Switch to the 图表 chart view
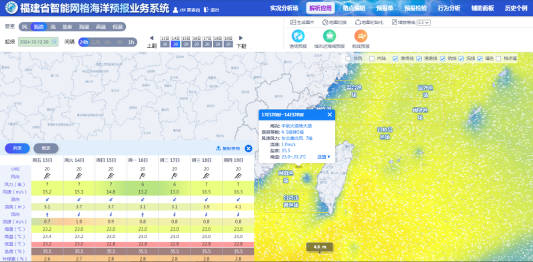The image size is (533, 262). click(x=46, y=148)
